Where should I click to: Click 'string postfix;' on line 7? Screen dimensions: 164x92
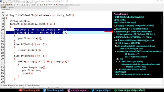coord(20,21)
